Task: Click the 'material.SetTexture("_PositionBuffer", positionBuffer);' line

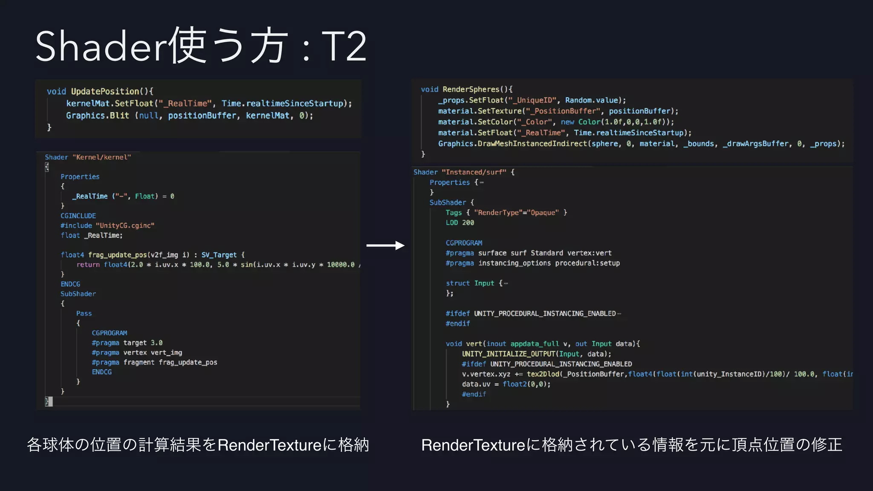Action: coord(558,111)
